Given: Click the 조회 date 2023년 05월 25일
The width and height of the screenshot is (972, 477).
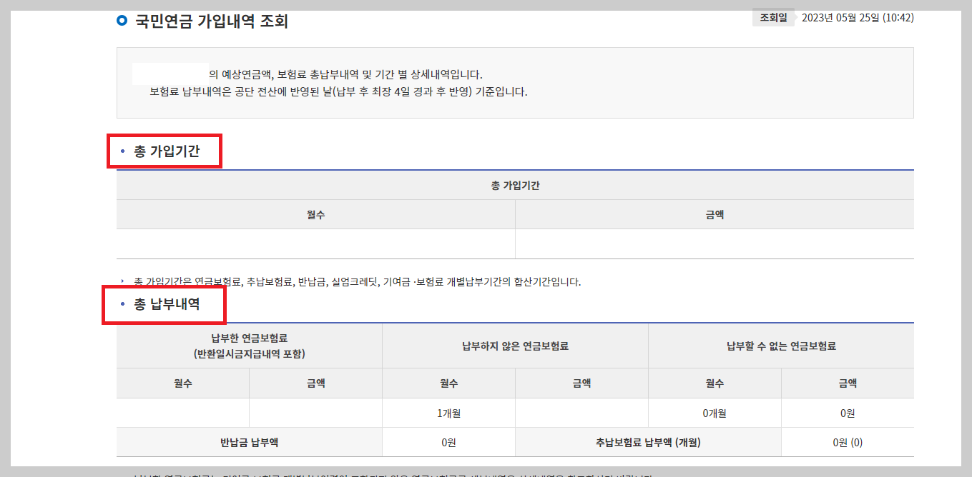Looking at the screenshot, I should pyautogui.click(x=857, y=17).
